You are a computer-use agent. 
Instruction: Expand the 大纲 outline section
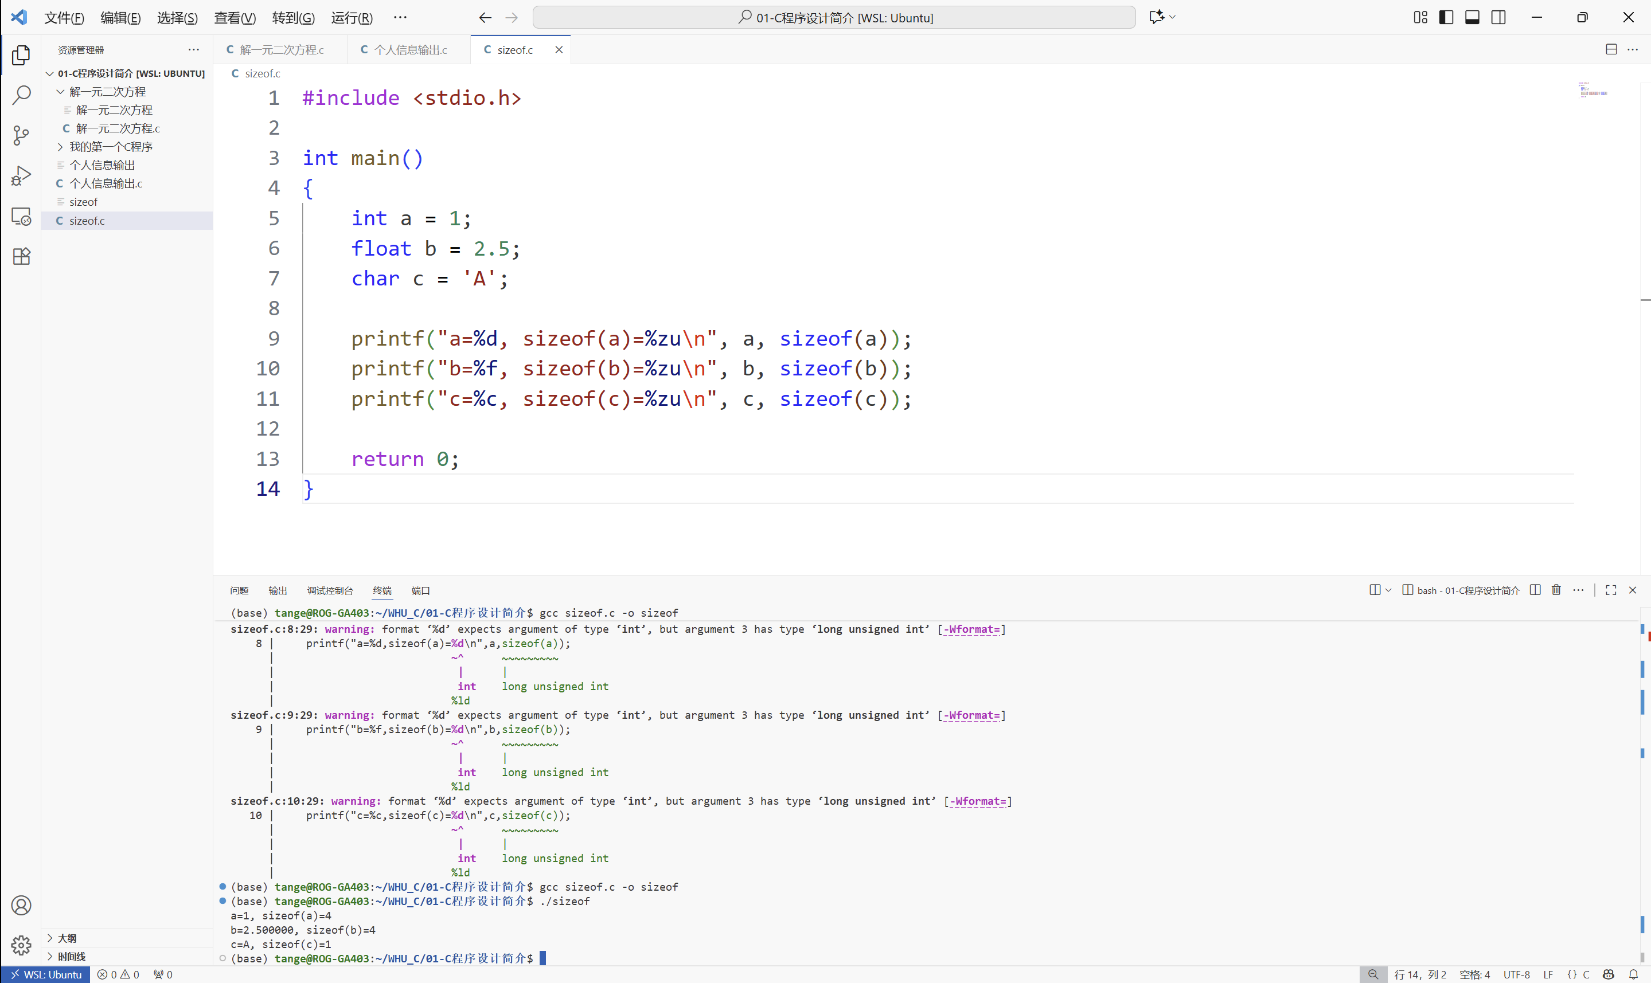tap(67, 938)
